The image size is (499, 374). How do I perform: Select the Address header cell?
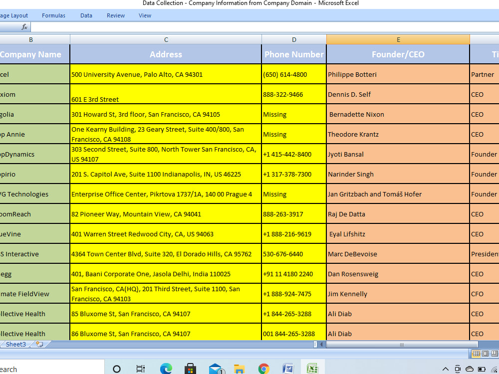[166, 54]
